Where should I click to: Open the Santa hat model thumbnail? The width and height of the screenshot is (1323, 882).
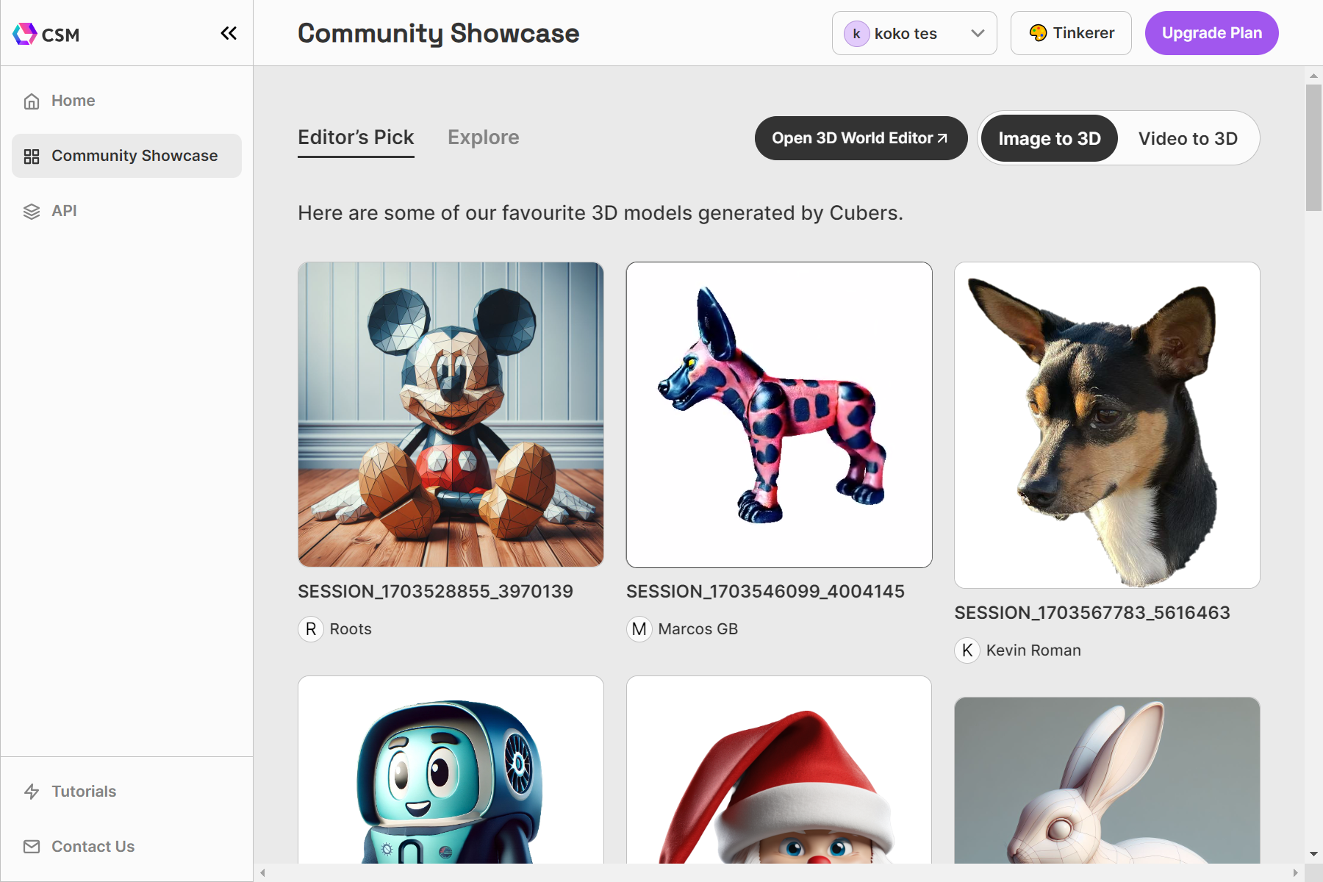point(779,770)
